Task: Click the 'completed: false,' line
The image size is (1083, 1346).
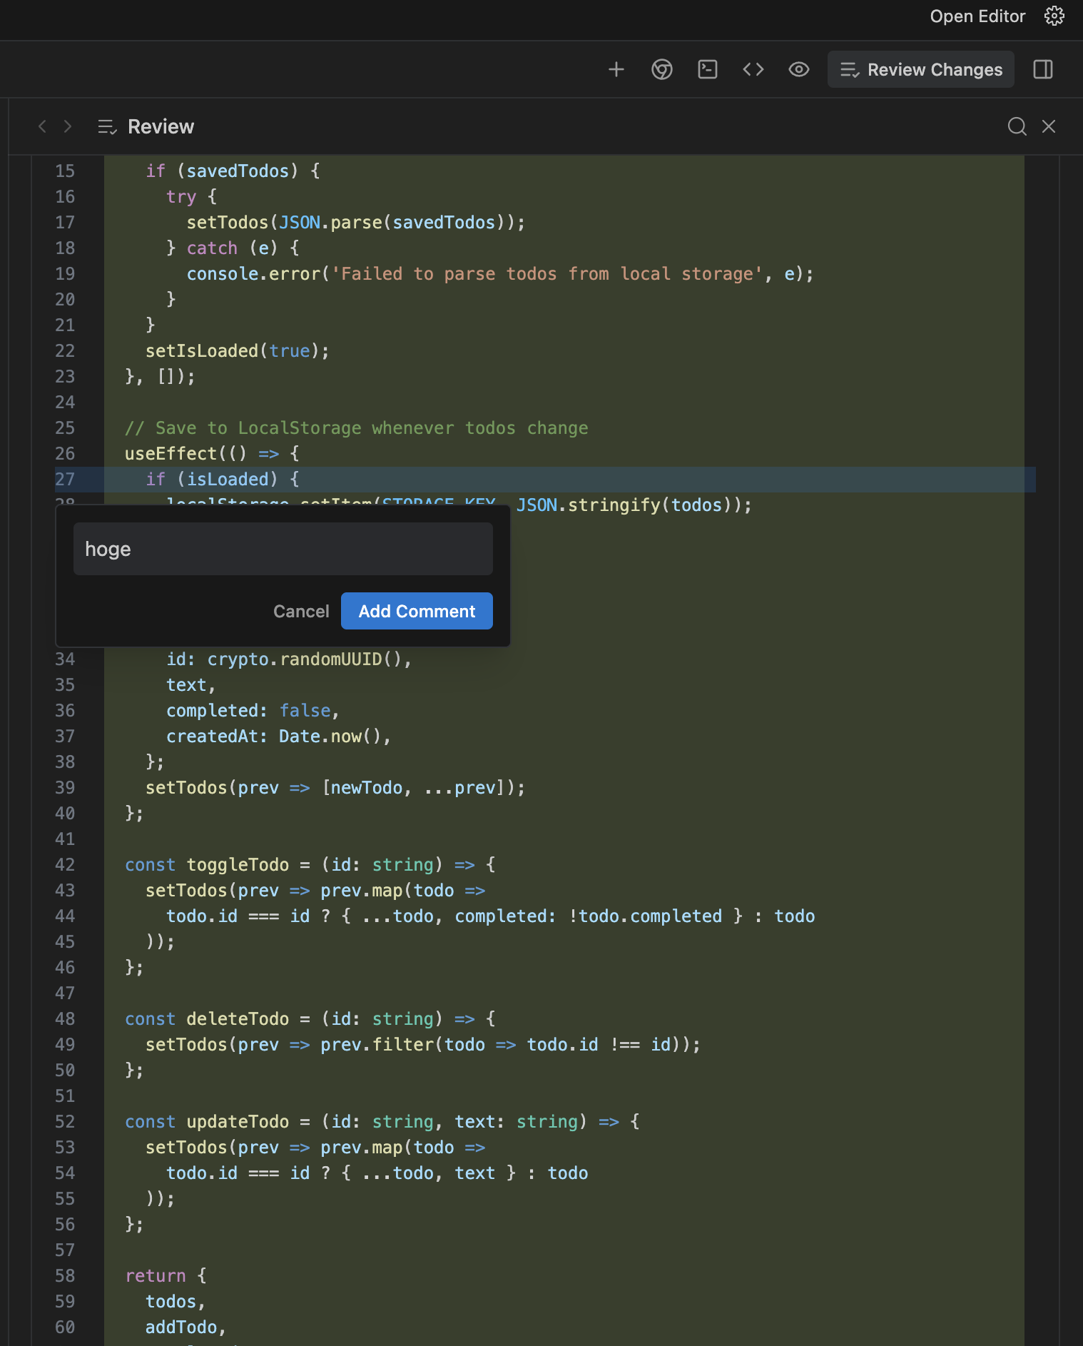Action: point(253,711)
